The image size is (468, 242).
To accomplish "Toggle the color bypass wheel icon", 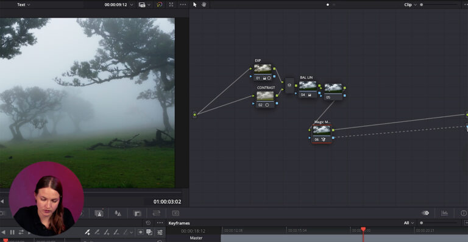I will click(x=160, y=5).
